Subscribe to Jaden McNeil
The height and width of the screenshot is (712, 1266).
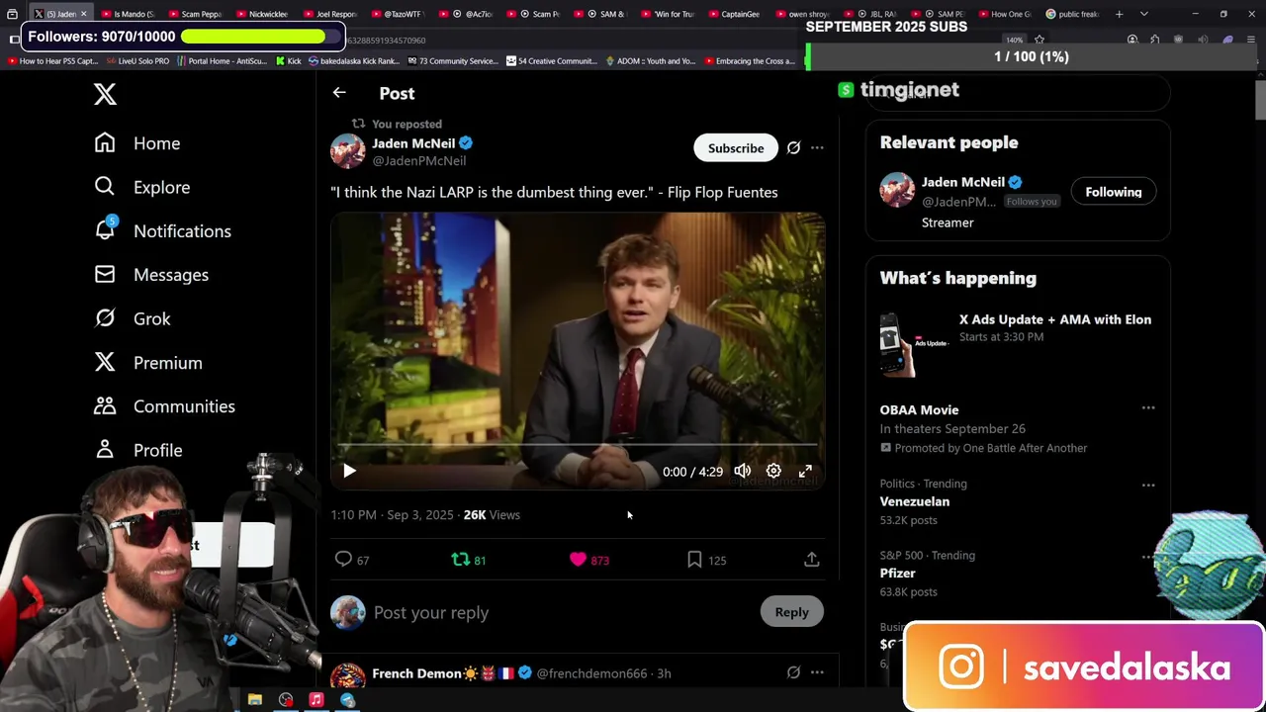click(736, 148)
